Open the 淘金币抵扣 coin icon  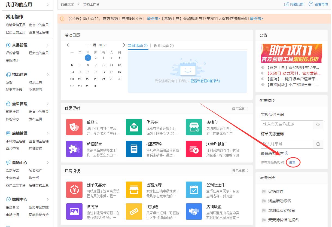point(194,149)
